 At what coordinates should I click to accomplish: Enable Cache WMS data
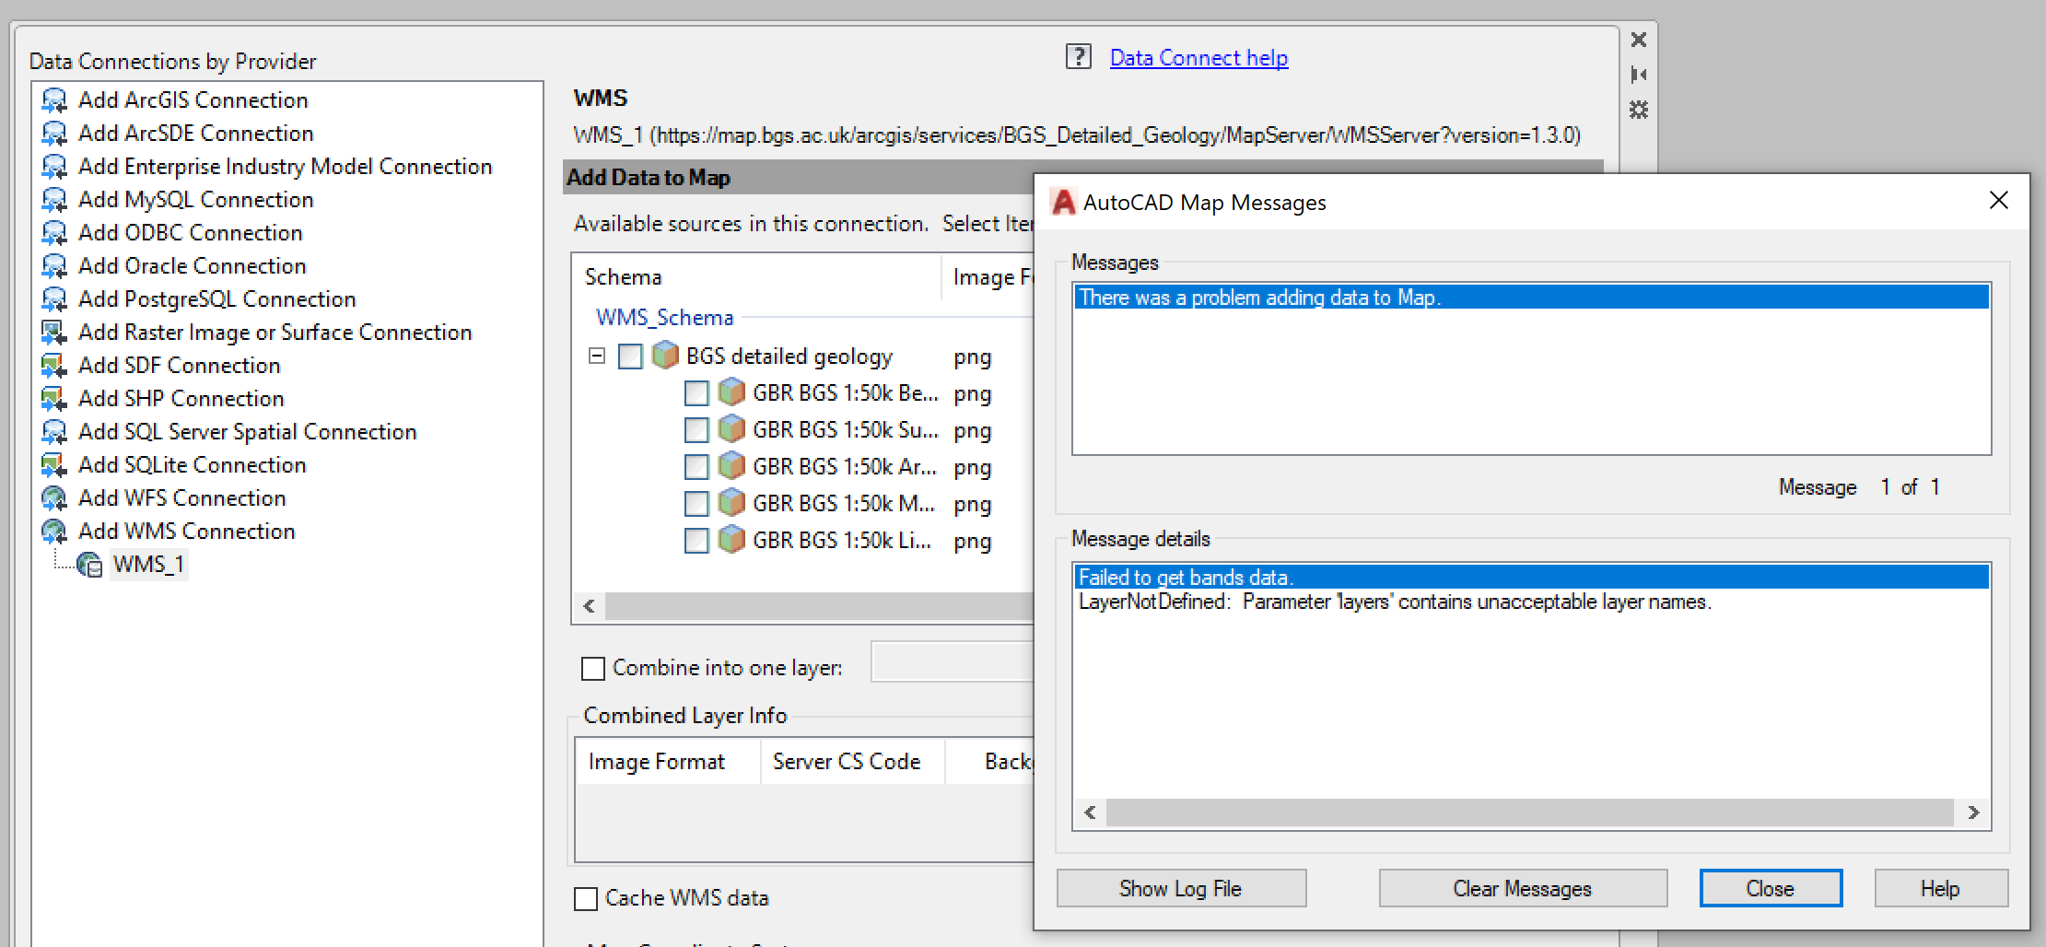(586, 898)
